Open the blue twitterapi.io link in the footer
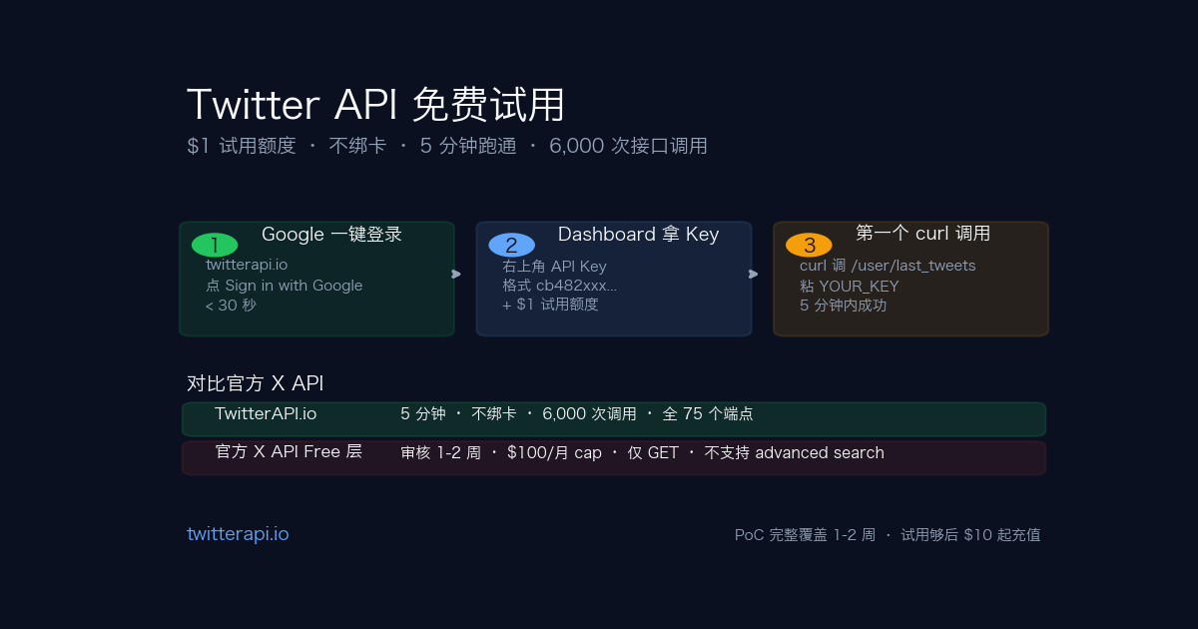Image resolution: width=1198 pixels, height=629 pixels. [238, 534]
